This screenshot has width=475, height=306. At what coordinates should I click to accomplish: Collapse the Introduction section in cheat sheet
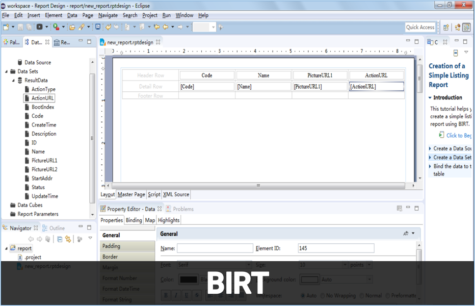[430, 97]
